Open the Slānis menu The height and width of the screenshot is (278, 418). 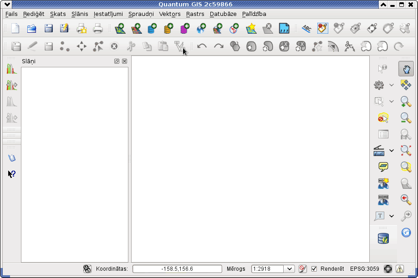tap(80, 14)
